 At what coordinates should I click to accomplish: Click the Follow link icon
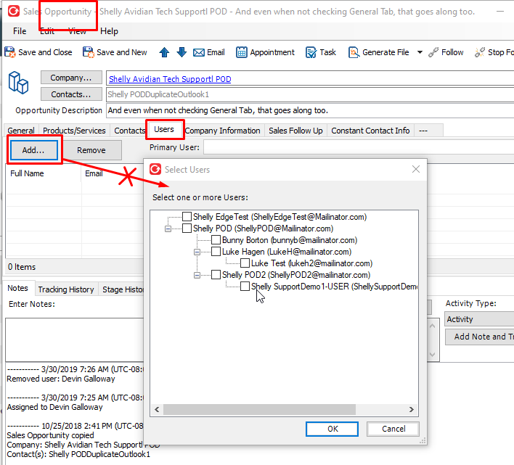coord(433,52)
